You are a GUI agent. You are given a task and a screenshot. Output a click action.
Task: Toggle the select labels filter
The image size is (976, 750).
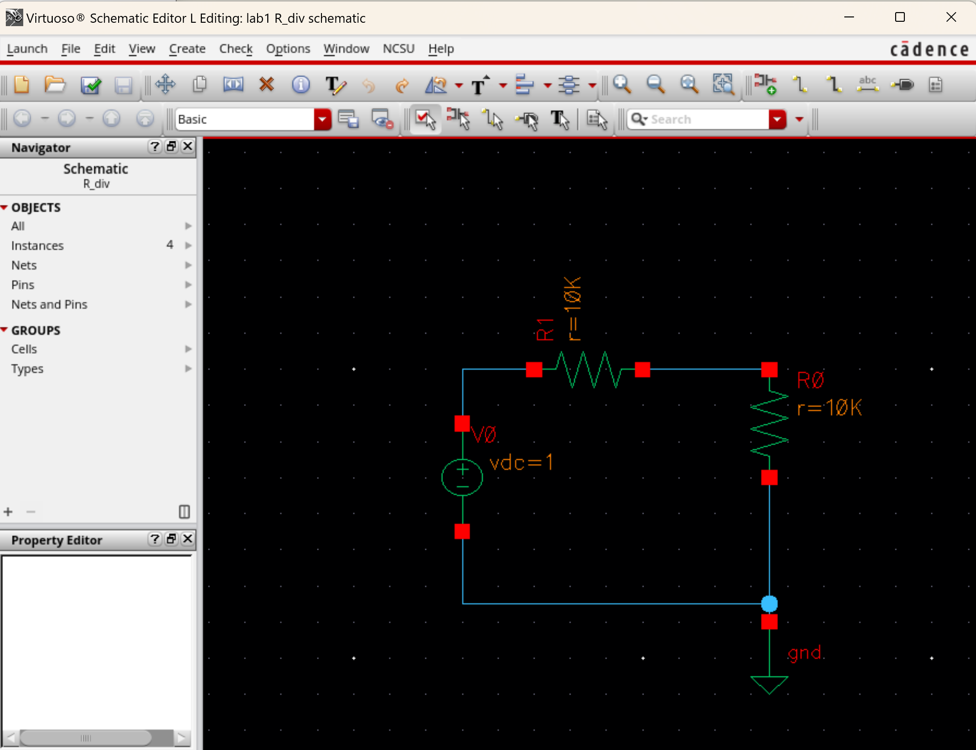click(560, 119)
